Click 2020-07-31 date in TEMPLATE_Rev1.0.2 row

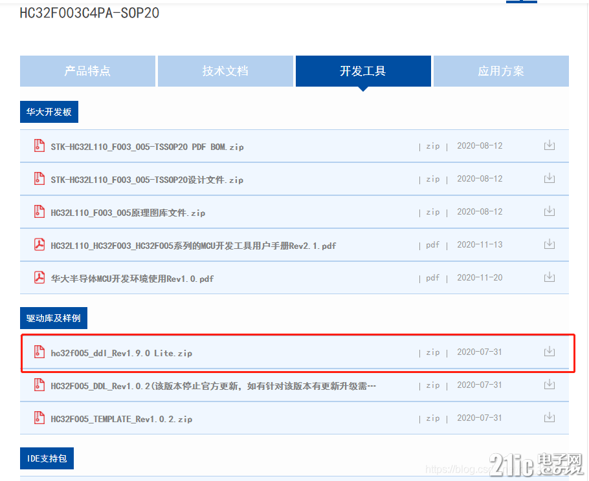tap(480, 418)
